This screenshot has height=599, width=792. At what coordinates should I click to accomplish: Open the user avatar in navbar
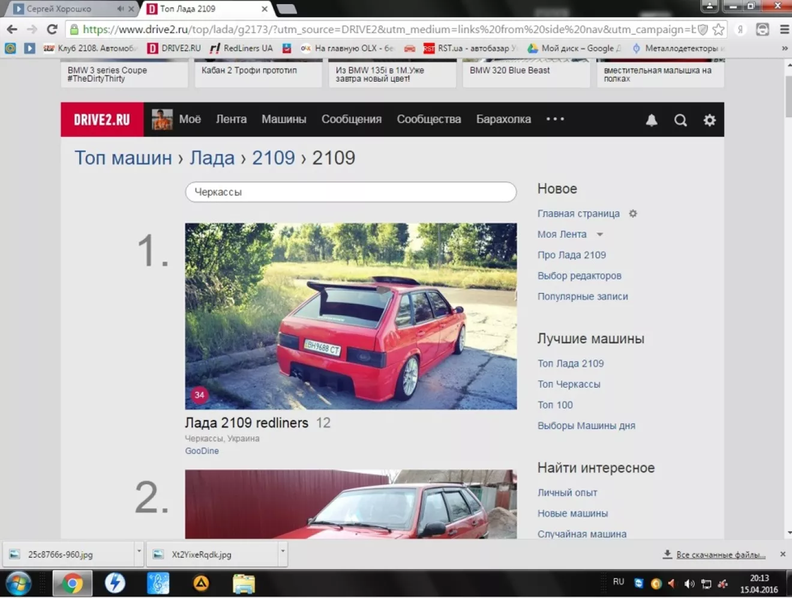pos(162,119)
